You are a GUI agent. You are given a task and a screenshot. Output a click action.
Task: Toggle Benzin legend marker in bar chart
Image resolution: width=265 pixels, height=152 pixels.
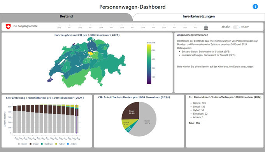pyautogui.click(x=19, y=144)
